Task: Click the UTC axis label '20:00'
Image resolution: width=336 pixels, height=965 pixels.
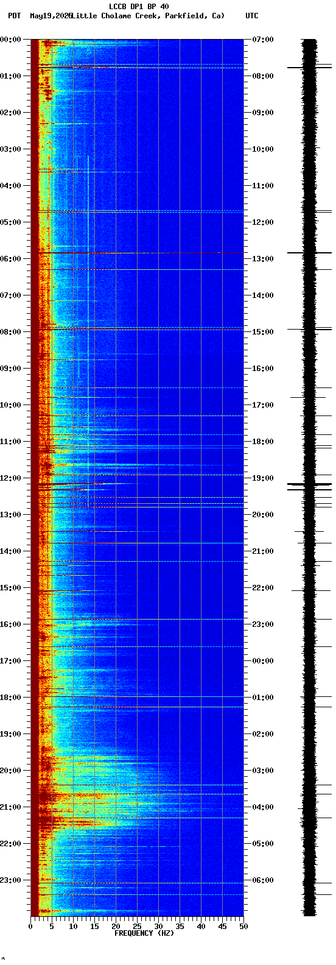Action: coord(263,515)
